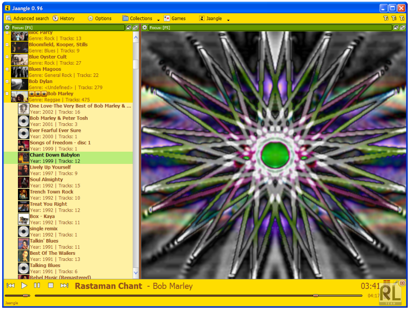409x309 pixels.
Task: Click the Play button in player bar
Action: (24, 285)
